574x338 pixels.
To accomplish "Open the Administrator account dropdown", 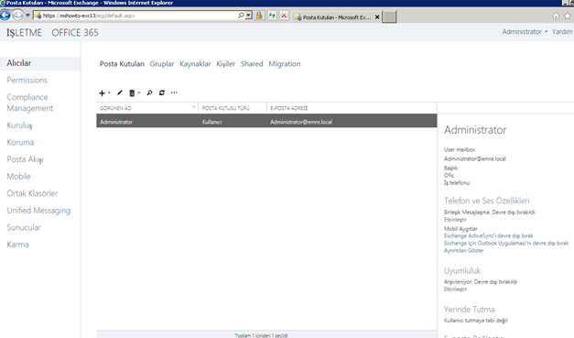I will 525,32.
